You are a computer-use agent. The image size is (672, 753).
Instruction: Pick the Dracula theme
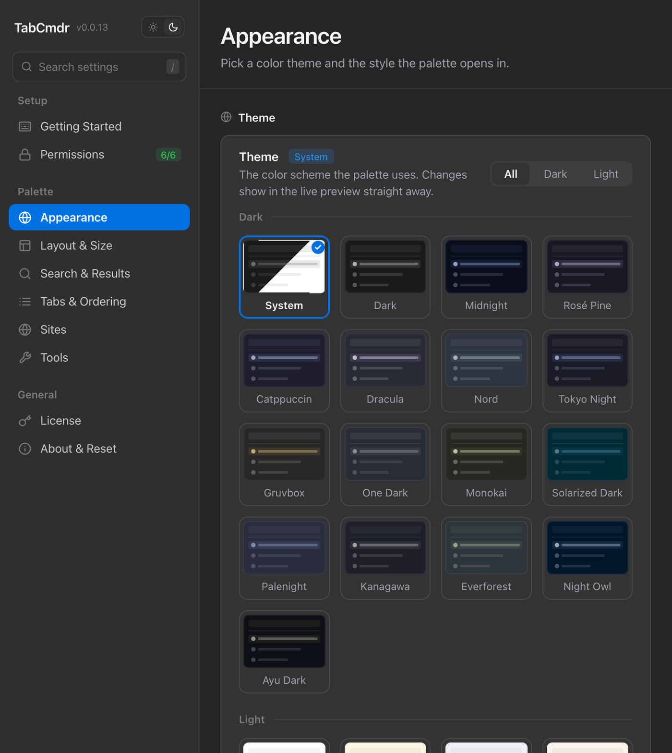(x=385, y=371)
